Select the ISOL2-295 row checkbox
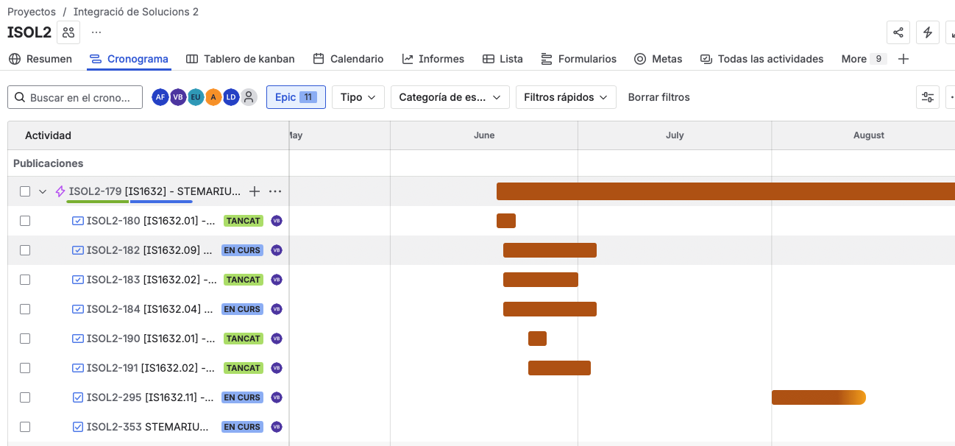This screenshot has height=446, width=955. [25, 397]
